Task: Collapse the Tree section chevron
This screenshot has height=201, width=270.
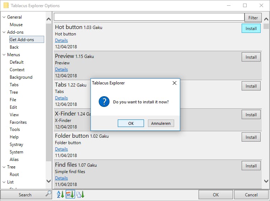Action: 4,167
